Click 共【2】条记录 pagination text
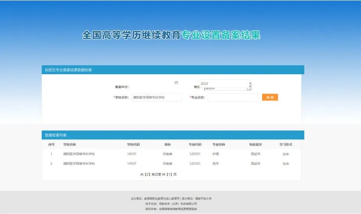This screenshot has width=361, height=214. pos(151,175)
